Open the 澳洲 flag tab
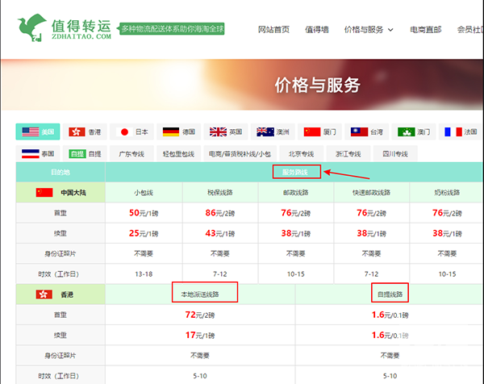The image size is (484, 384). coord(273,131)
